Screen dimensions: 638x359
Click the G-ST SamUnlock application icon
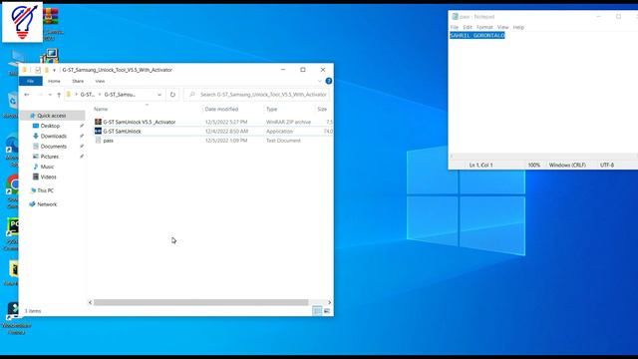pyautogui.click(x=98, y=131)
